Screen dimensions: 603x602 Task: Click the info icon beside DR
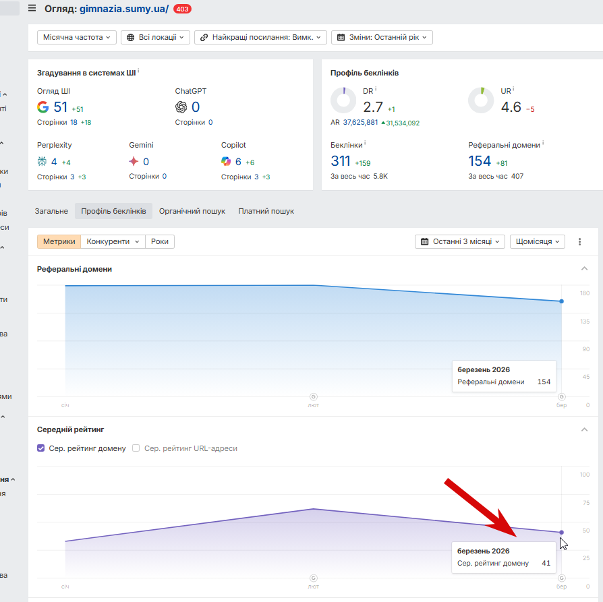[x=376, y=89]
